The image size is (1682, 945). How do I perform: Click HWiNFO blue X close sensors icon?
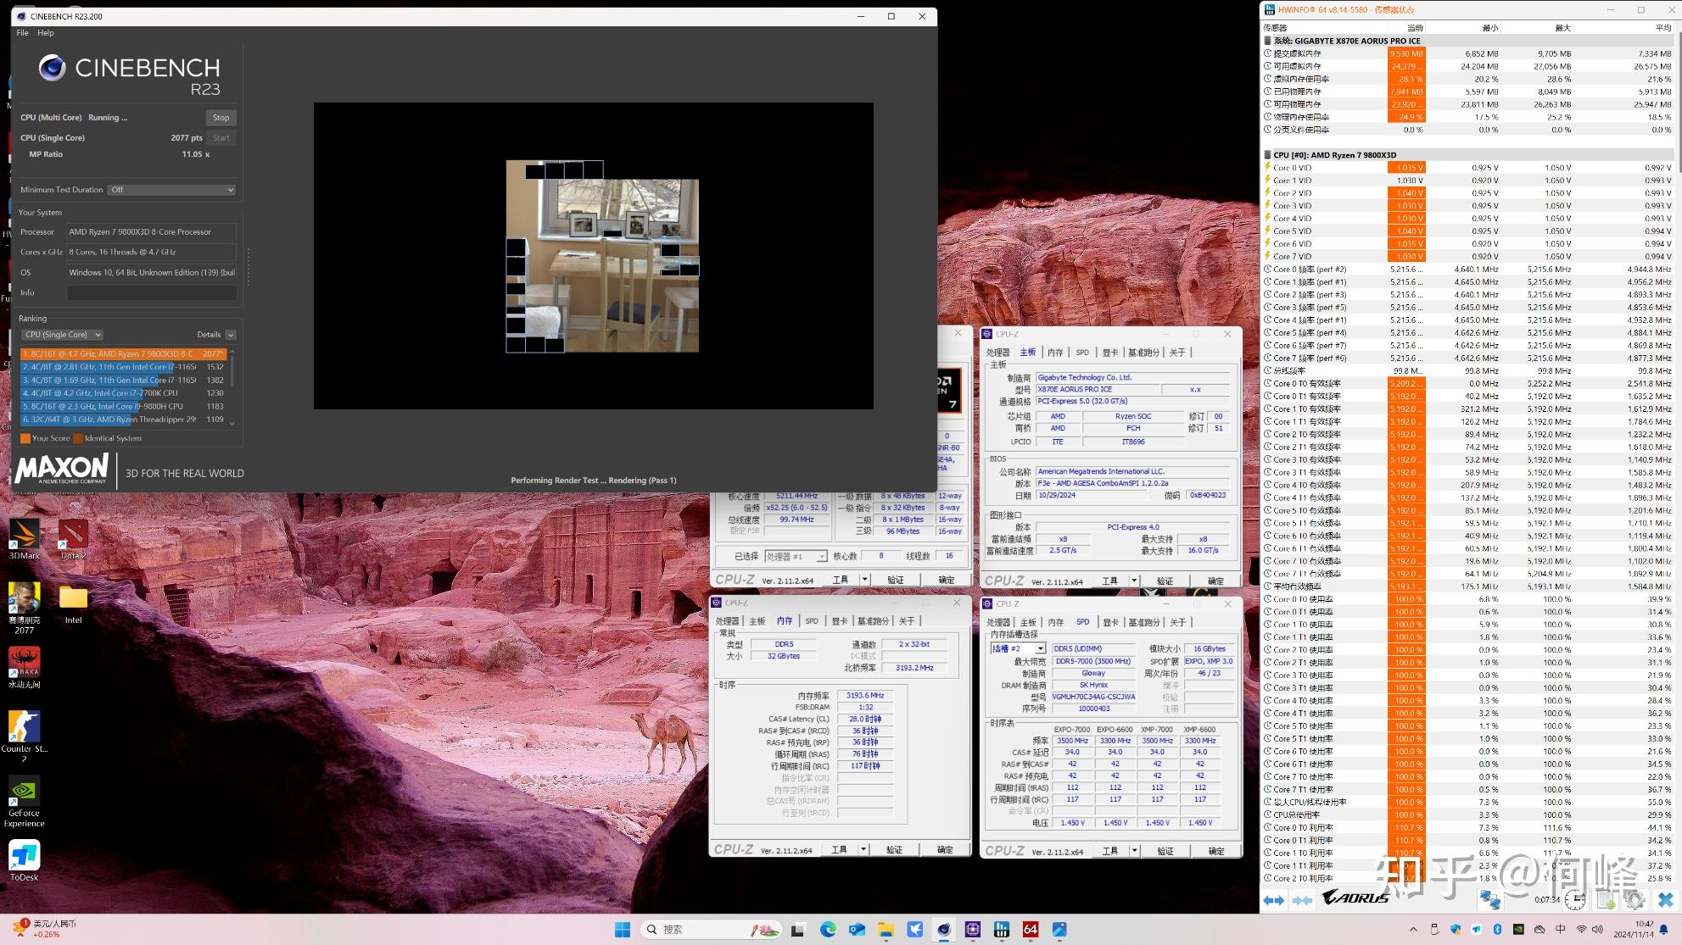[x=1665, y=900]
